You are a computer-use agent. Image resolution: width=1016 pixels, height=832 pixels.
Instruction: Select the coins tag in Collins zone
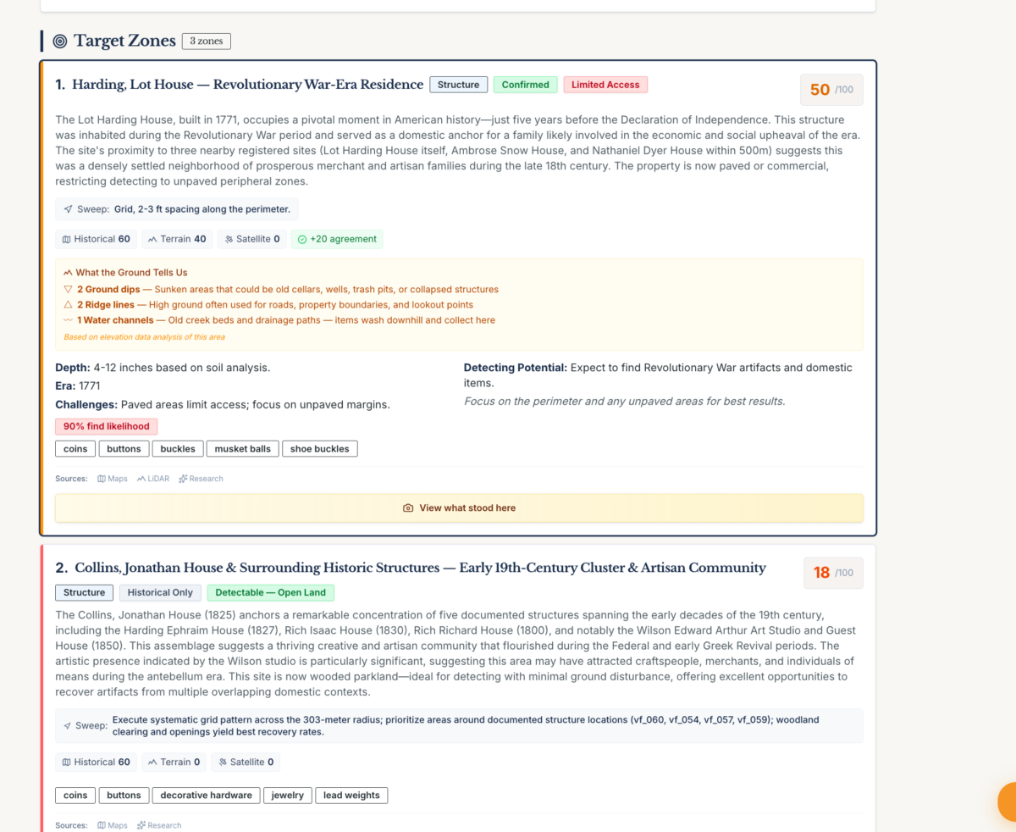[75, 796]
